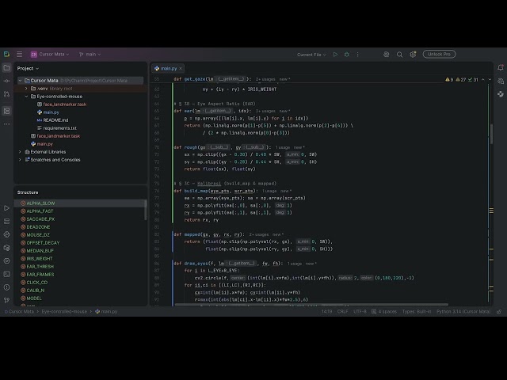Open the Project tool window folder icon
This screenshot has width=507, height=380.
click(x=6, y=68)
